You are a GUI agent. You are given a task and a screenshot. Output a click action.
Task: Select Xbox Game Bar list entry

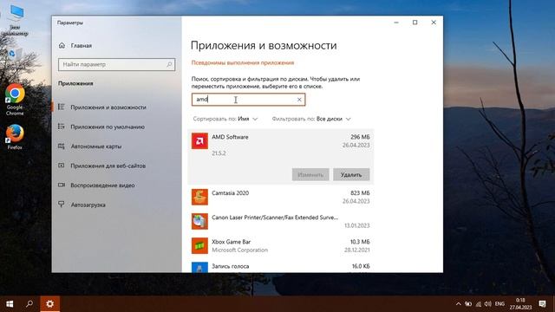[x=280, y=246]
